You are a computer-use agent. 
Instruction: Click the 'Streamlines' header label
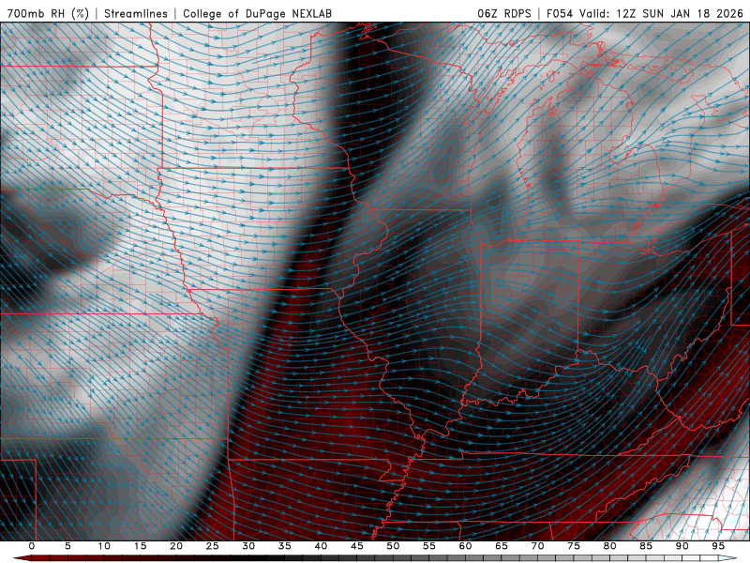point(136,13)
